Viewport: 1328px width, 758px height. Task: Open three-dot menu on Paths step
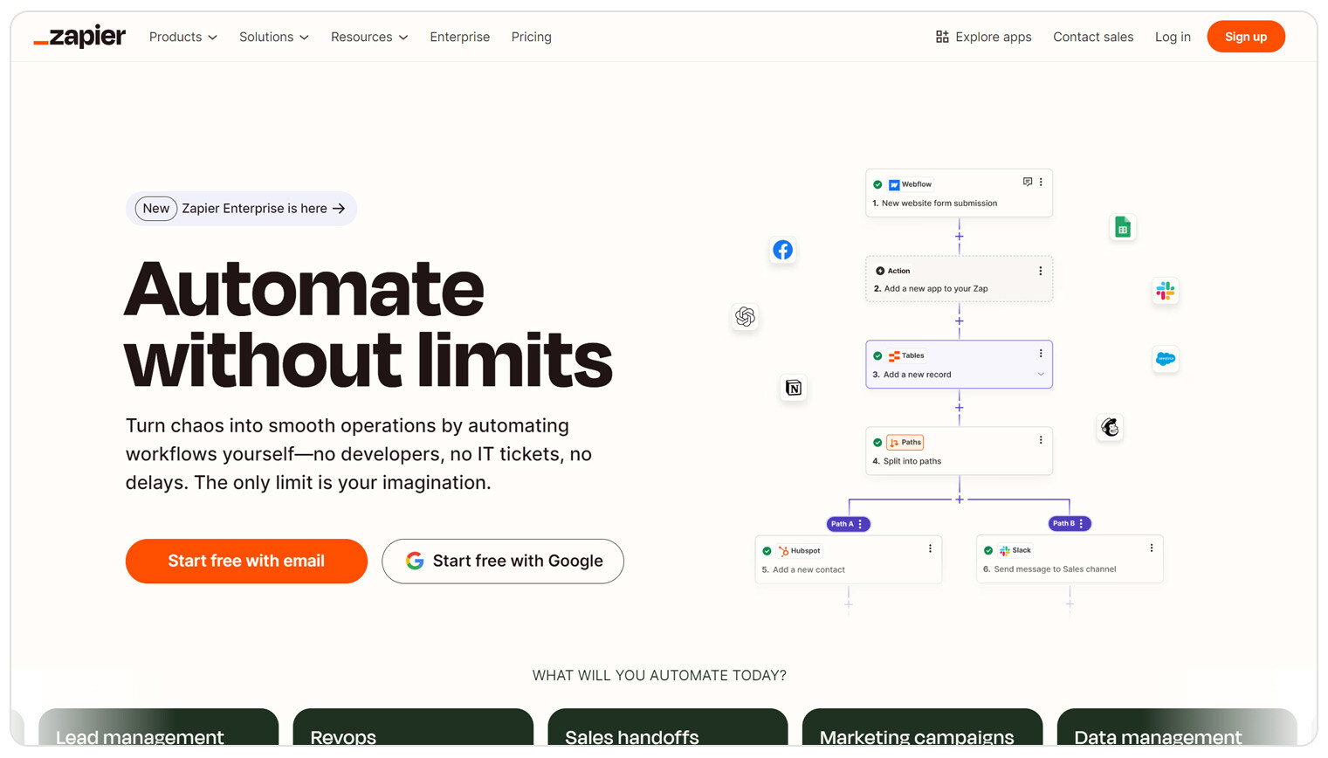[1041, 440]
